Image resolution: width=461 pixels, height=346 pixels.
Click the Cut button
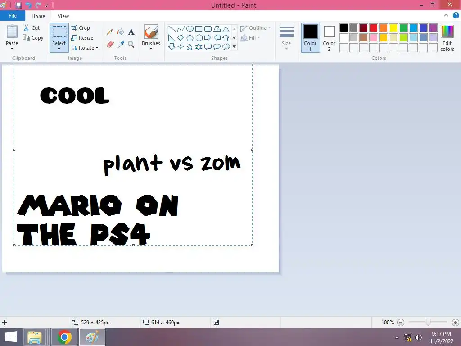pos(32,28)
